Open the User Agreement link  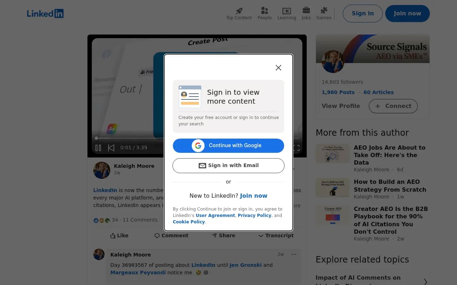(215, 216)
